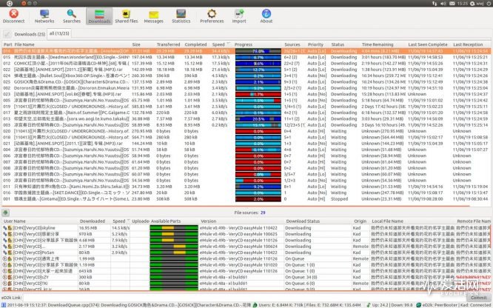This screenshot has height=308, width=493.
Task: Open the Messages view
Action: (x=153, y=16)
